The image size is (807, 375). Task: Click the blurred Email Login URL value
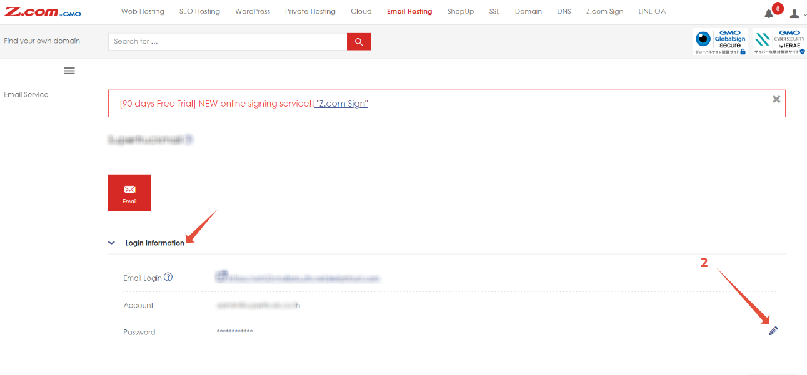(x=298, y=278)
